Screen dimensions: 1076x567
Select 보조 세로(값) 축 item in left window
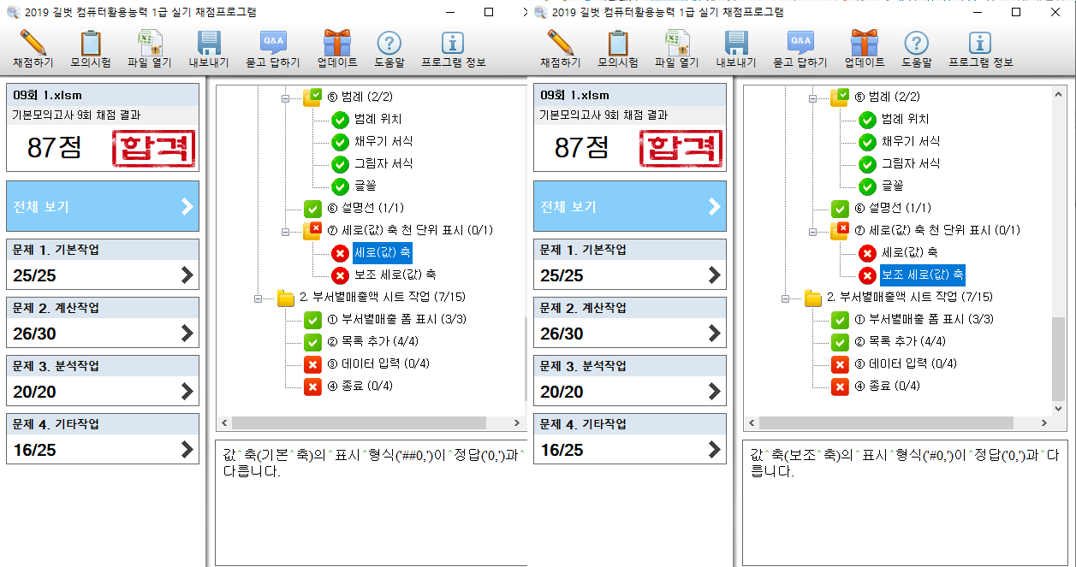click(x=395, y=275)
